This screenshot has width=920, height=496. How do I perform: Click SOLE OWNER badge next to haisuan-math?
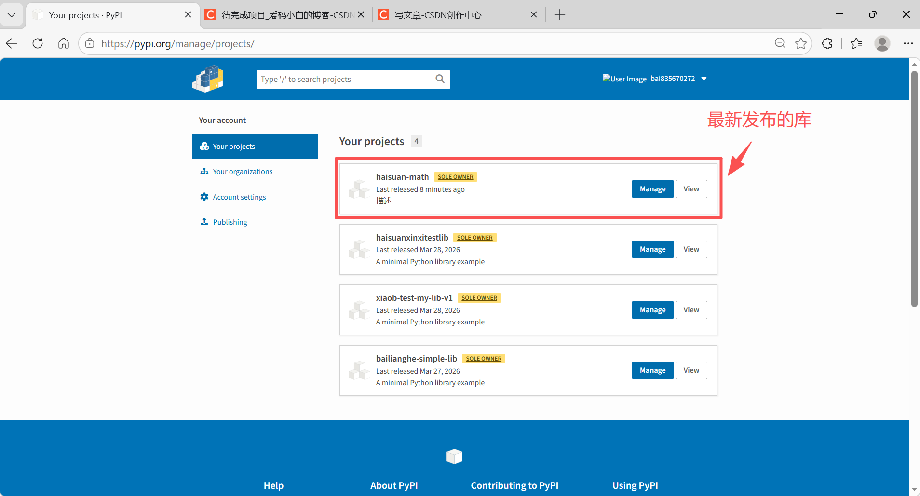coord(455,177)
